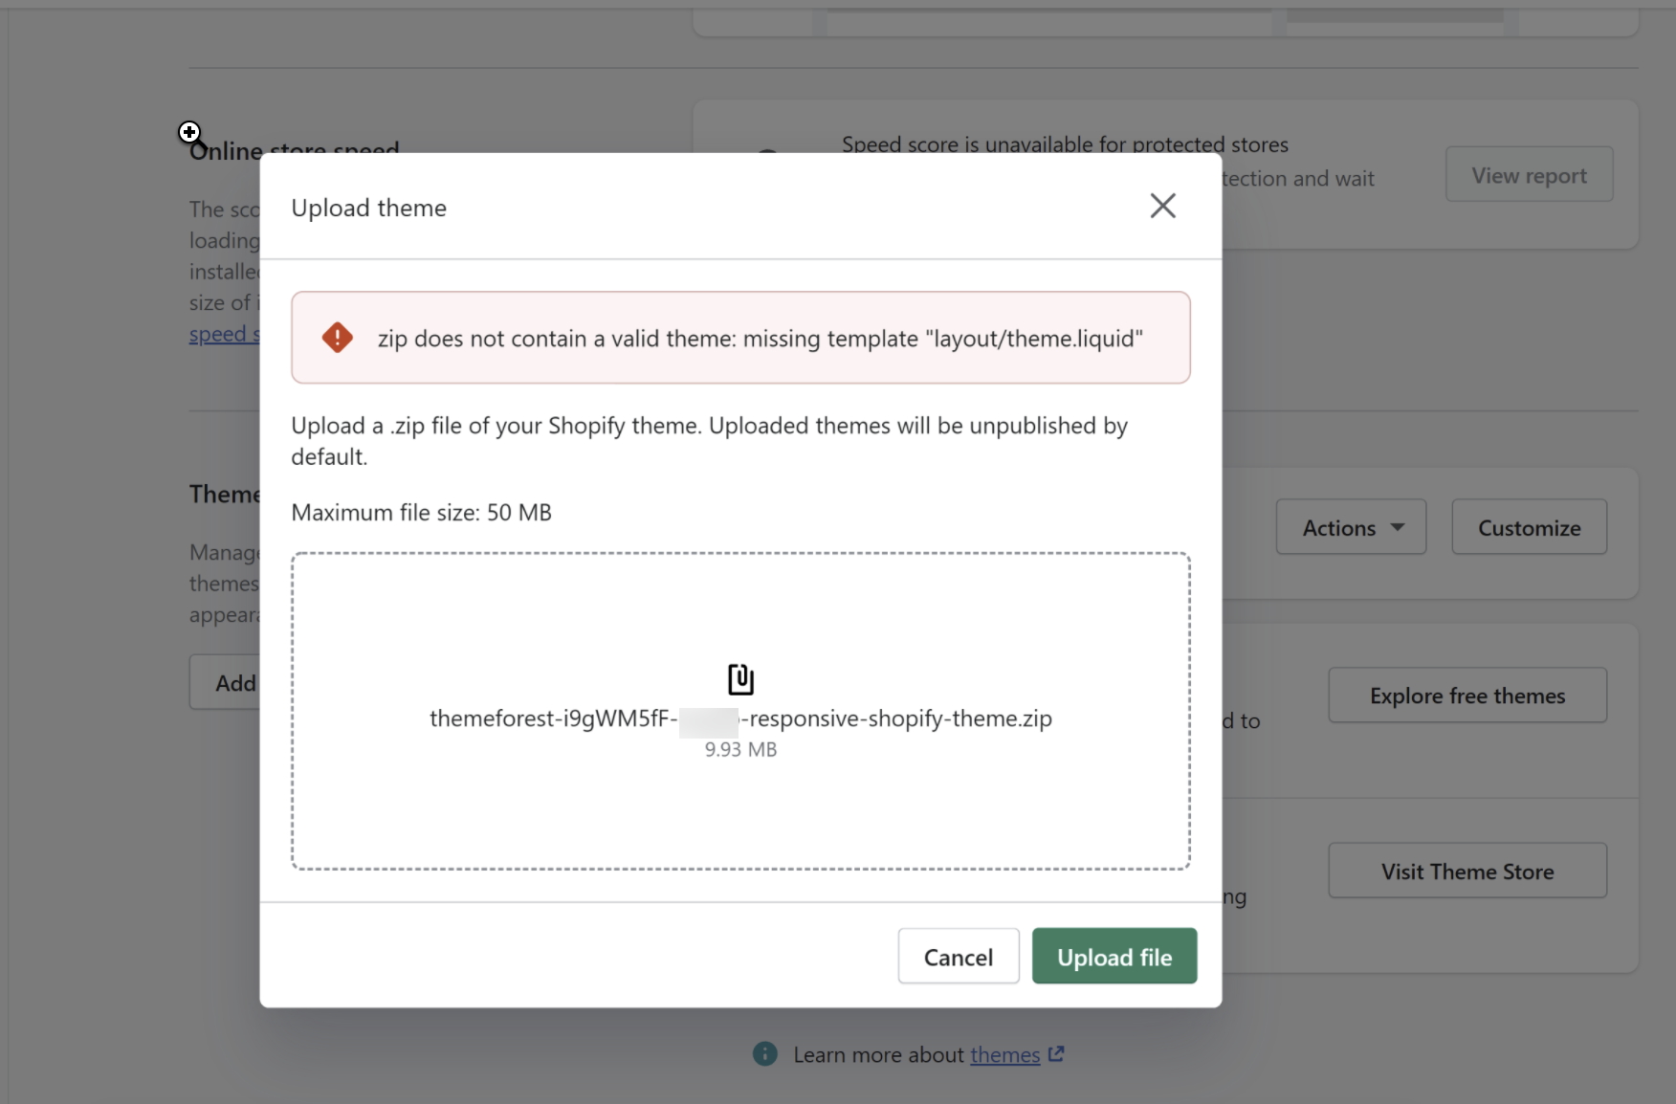Click the Upload file button
Screen dimensions: 1676x1104
tap(1114, 956)
